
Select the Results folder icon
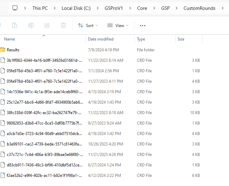click(x=3, y=50)
